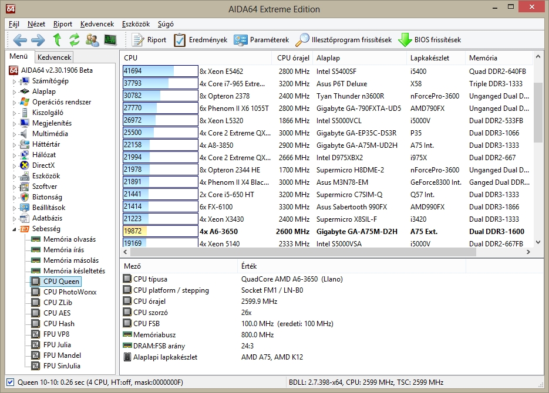Click the green Refresh arrows icon
Screen dimensions: 549x393
(x=74, y=40)
